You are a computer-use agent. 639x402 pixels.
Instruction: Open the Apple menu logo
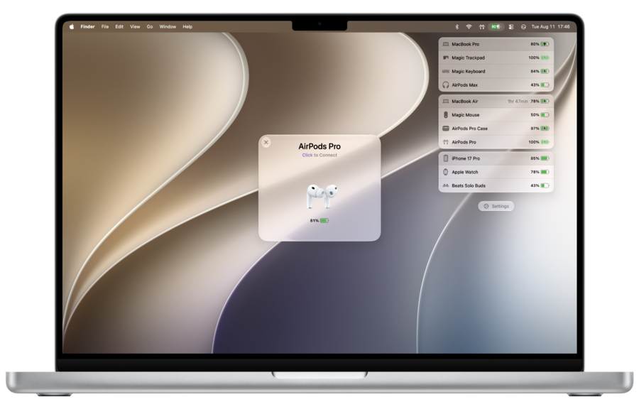(72, 26)
